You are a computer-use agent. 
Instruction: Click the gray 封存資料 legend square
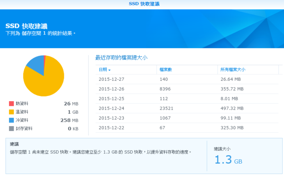[x=11, y=129]
